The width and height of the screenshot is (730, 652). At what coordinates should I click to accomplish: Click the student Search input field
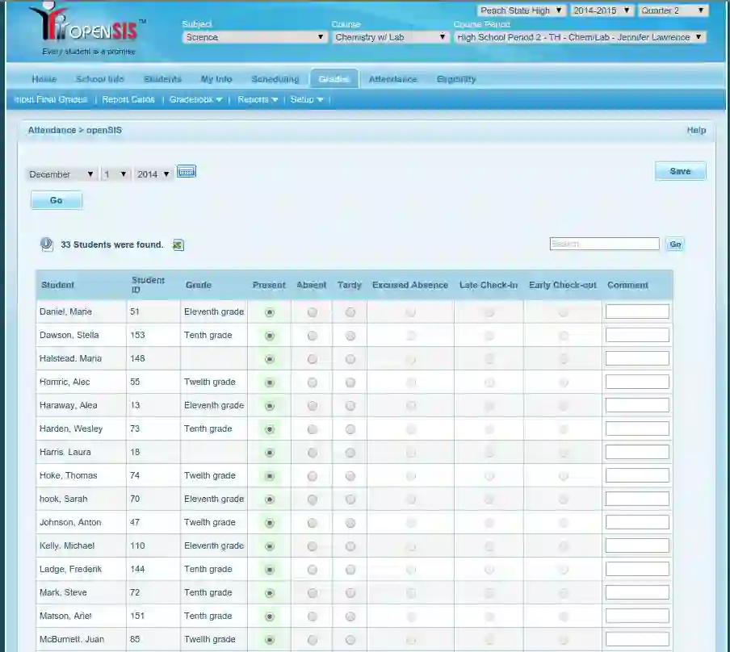(604, 244)
